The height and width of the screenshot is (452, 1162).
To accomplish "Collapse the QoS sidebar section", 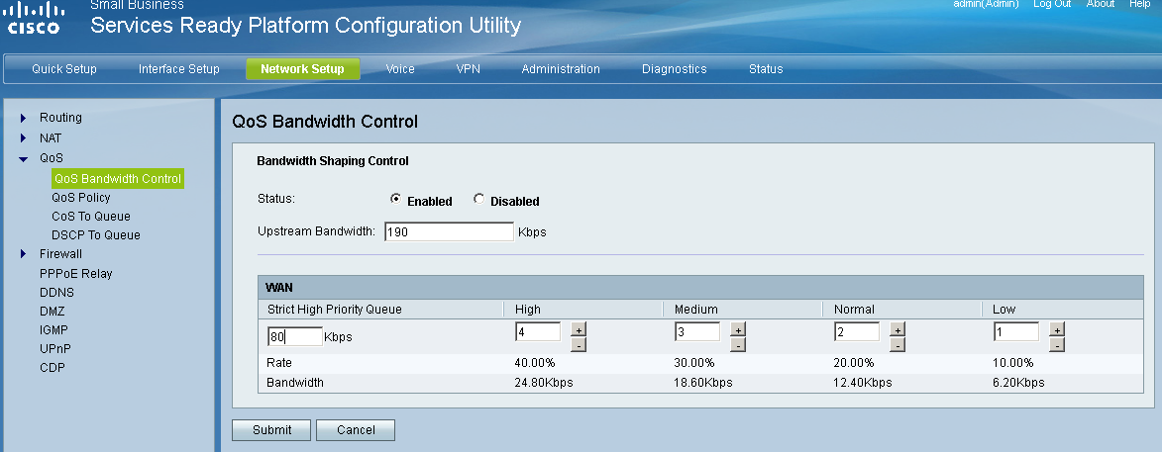I will [24, 158].
